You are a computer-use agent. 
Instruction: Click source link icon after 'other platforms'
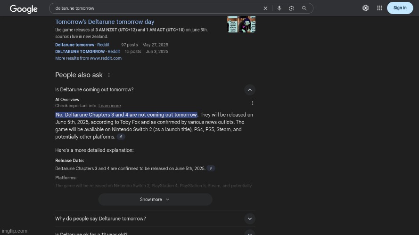coord(121,137)
